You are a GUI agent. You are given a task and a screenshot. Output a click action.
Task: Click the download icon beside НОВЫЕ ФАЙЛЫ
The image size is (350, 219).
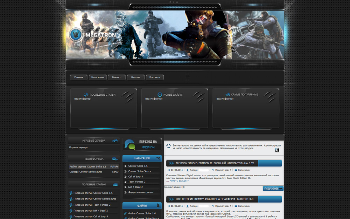coord(160,95)
